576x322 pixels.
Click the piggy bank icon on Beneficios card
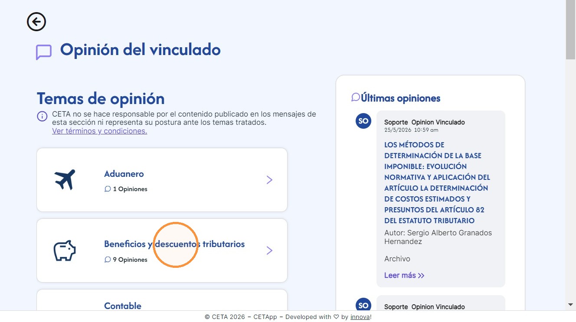(65, 250)
